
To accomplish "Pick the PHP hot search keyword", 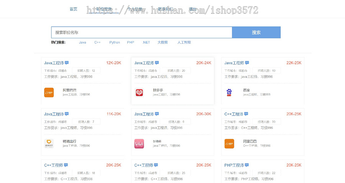I will (130, 42).
